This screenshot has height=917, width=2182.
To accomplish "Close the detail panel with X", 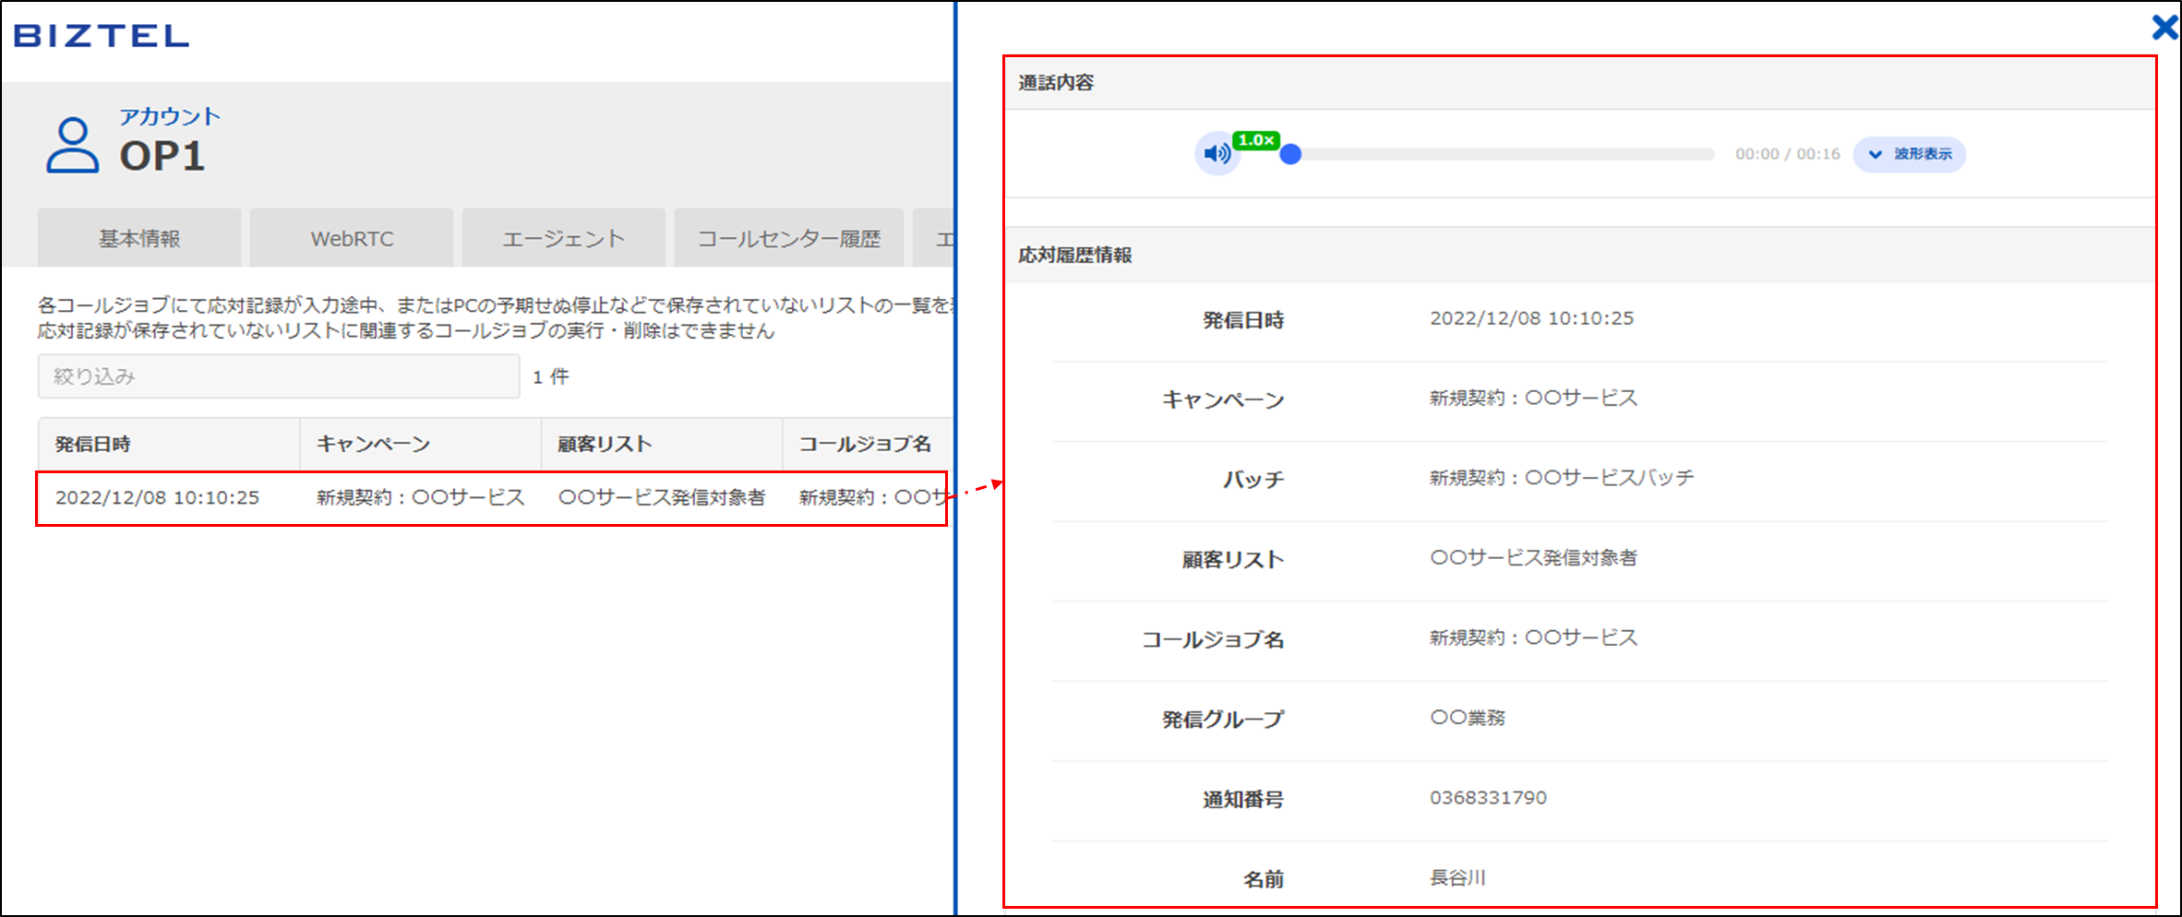I will pyautogui.click(x=2164, y=27).
